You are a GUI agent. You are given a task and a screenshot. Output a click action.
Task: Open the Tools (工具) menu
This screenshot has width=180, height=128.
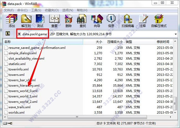pyautogui.click(x=36, y=10)
